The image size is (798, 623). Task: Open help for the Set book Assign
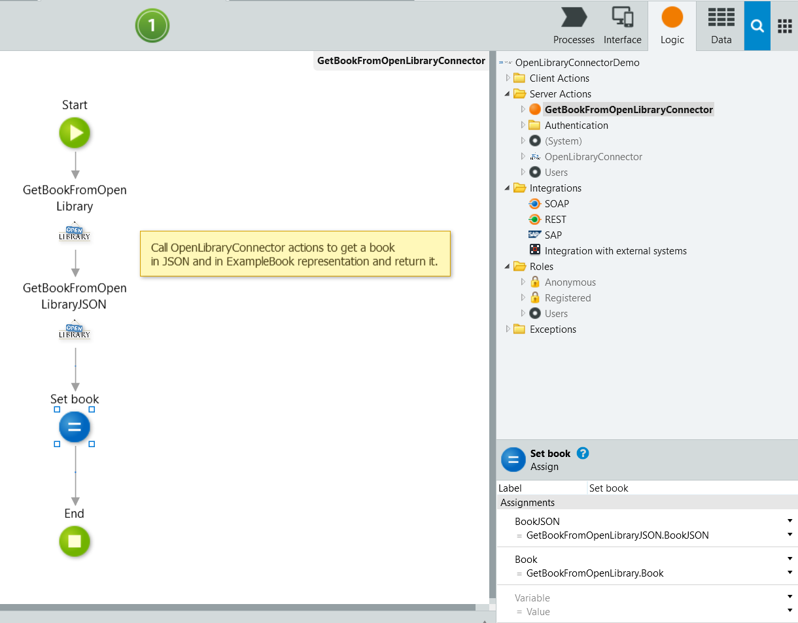tap(583, 453)
